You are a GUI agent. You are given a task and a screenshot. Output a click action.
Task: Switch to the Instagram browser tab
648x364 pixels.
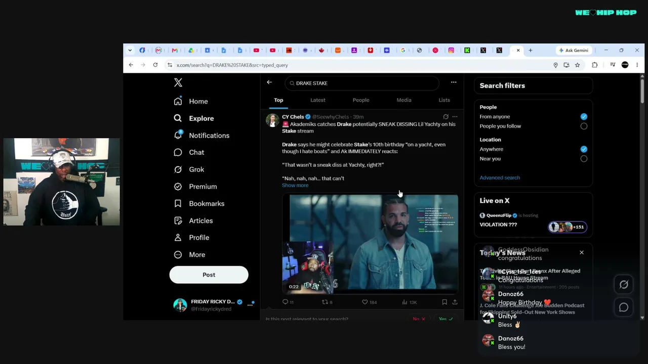pyautogui.click(x=451, y=51)
